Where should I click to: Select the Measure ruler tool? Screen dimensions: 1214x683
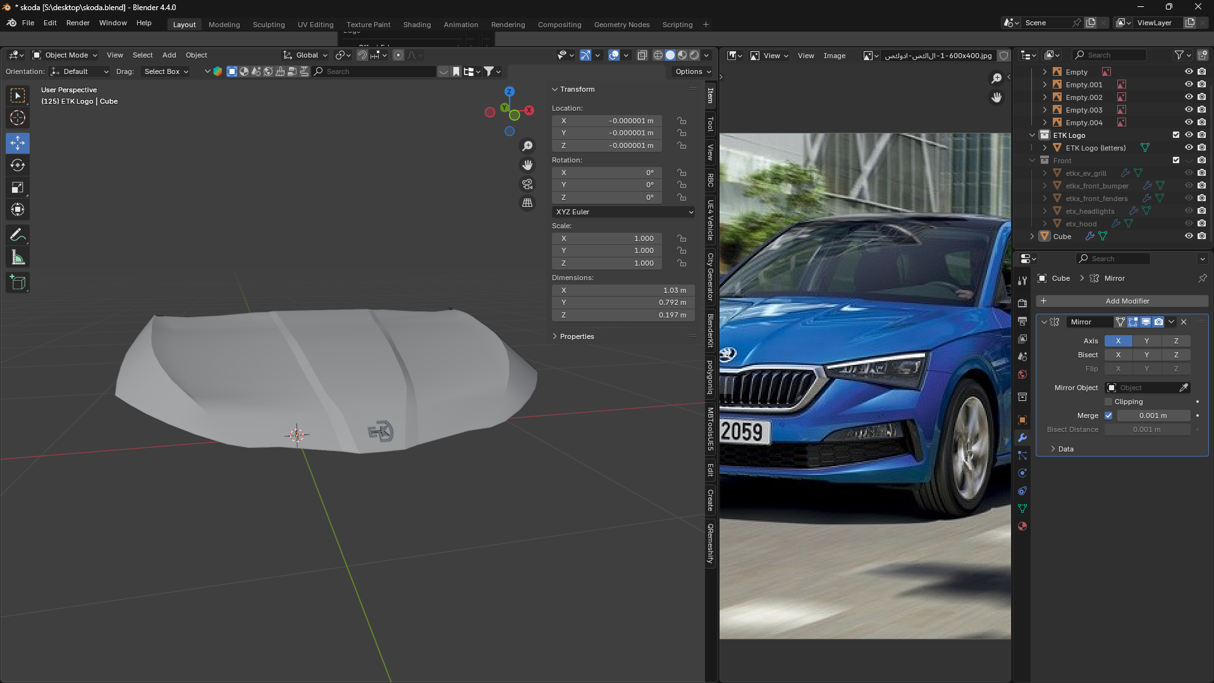[x=18, y=257]
